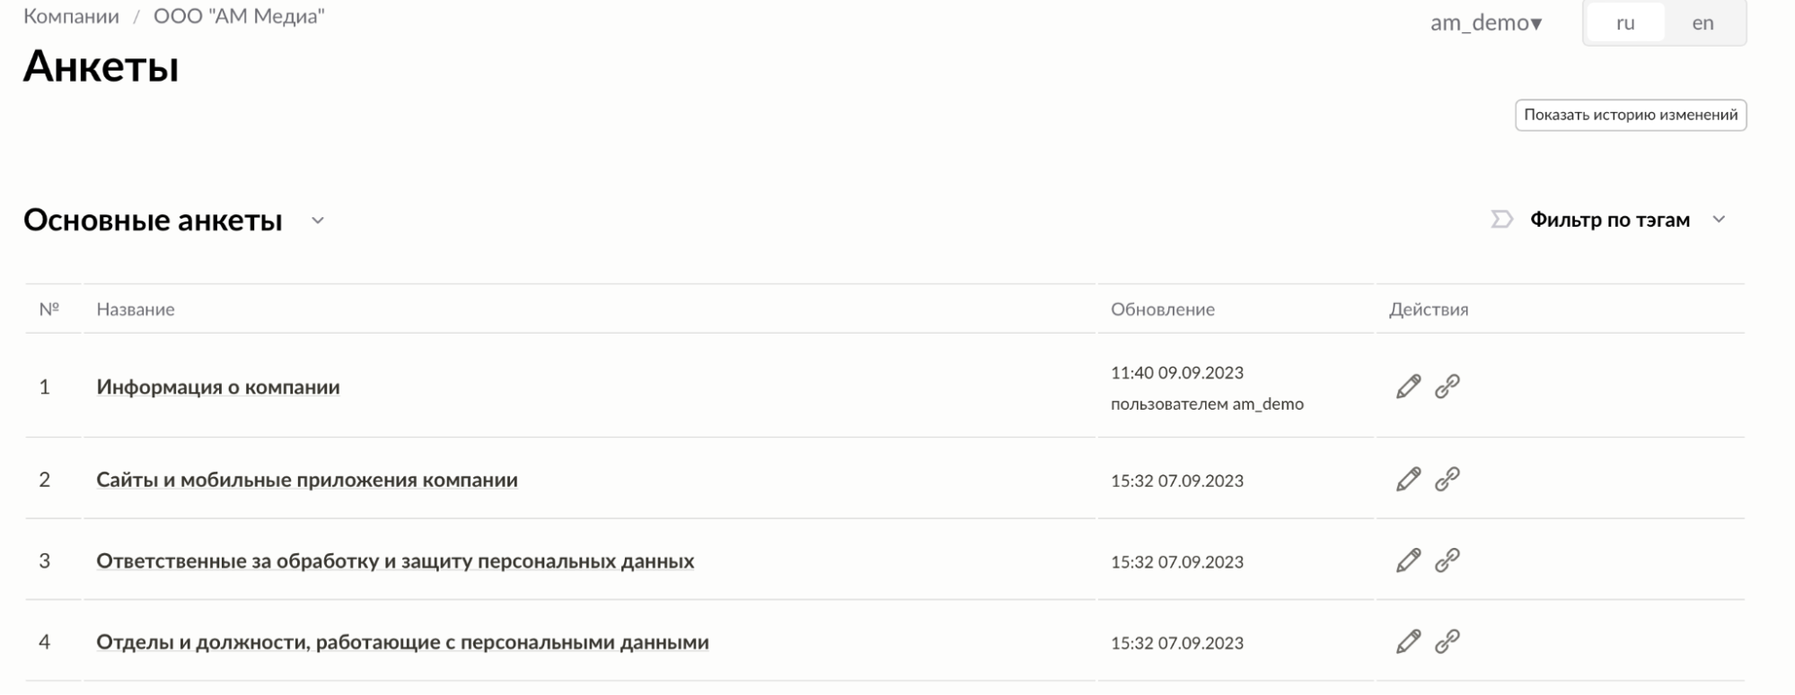Open Отделы и должности, работающие с персональными данными

[x=402, y=642]
